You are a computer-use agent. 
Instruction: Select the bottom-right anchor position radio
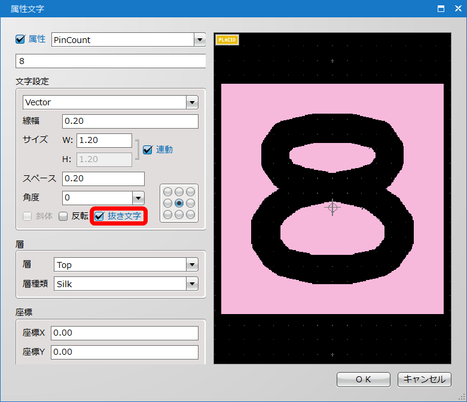[x=190, y=214]
